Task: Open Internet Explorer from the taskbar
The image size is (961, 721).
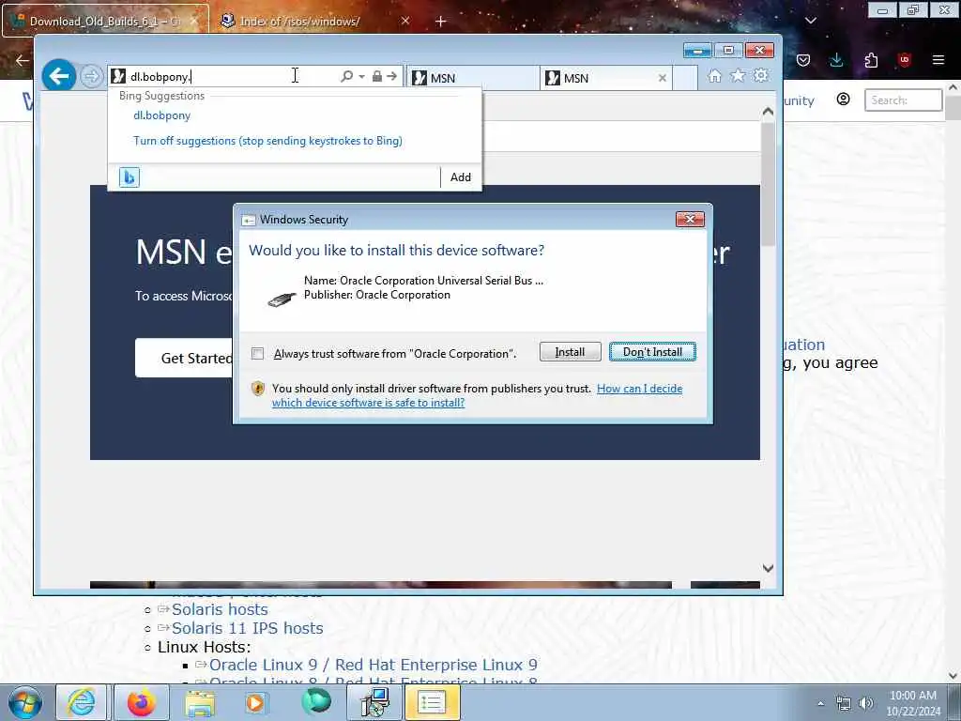Action: pyautogui.click(x=81, y=702)
